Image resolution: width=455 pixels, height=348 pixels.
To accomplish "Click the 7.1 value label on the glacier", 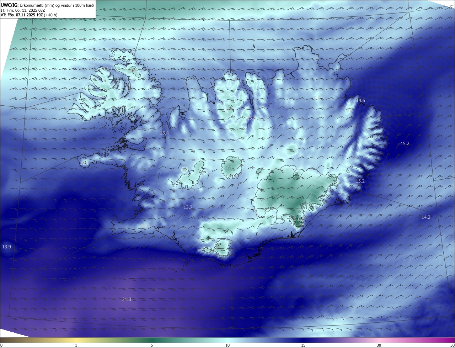I will (x=229, y=167).
